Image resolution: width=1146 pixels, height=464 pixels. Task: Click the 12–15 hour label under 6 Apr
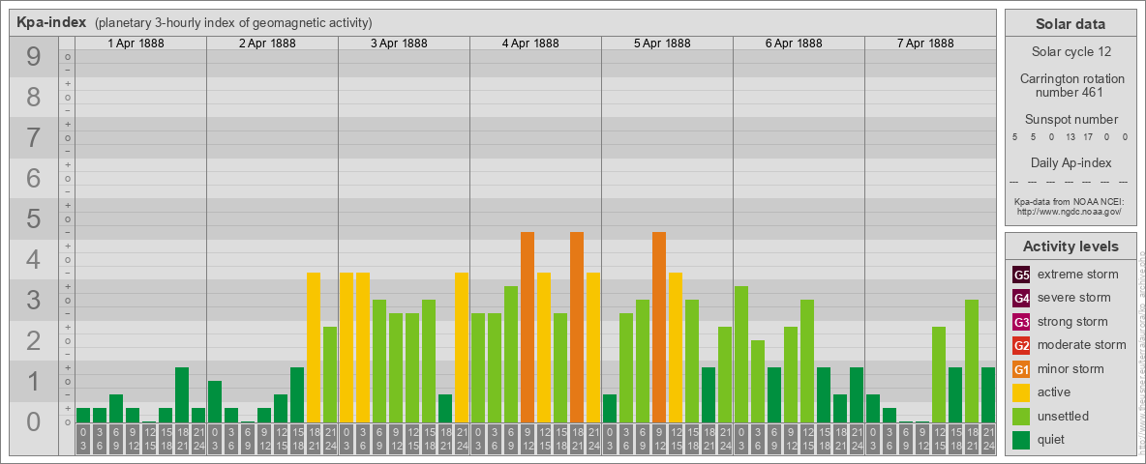807,439
